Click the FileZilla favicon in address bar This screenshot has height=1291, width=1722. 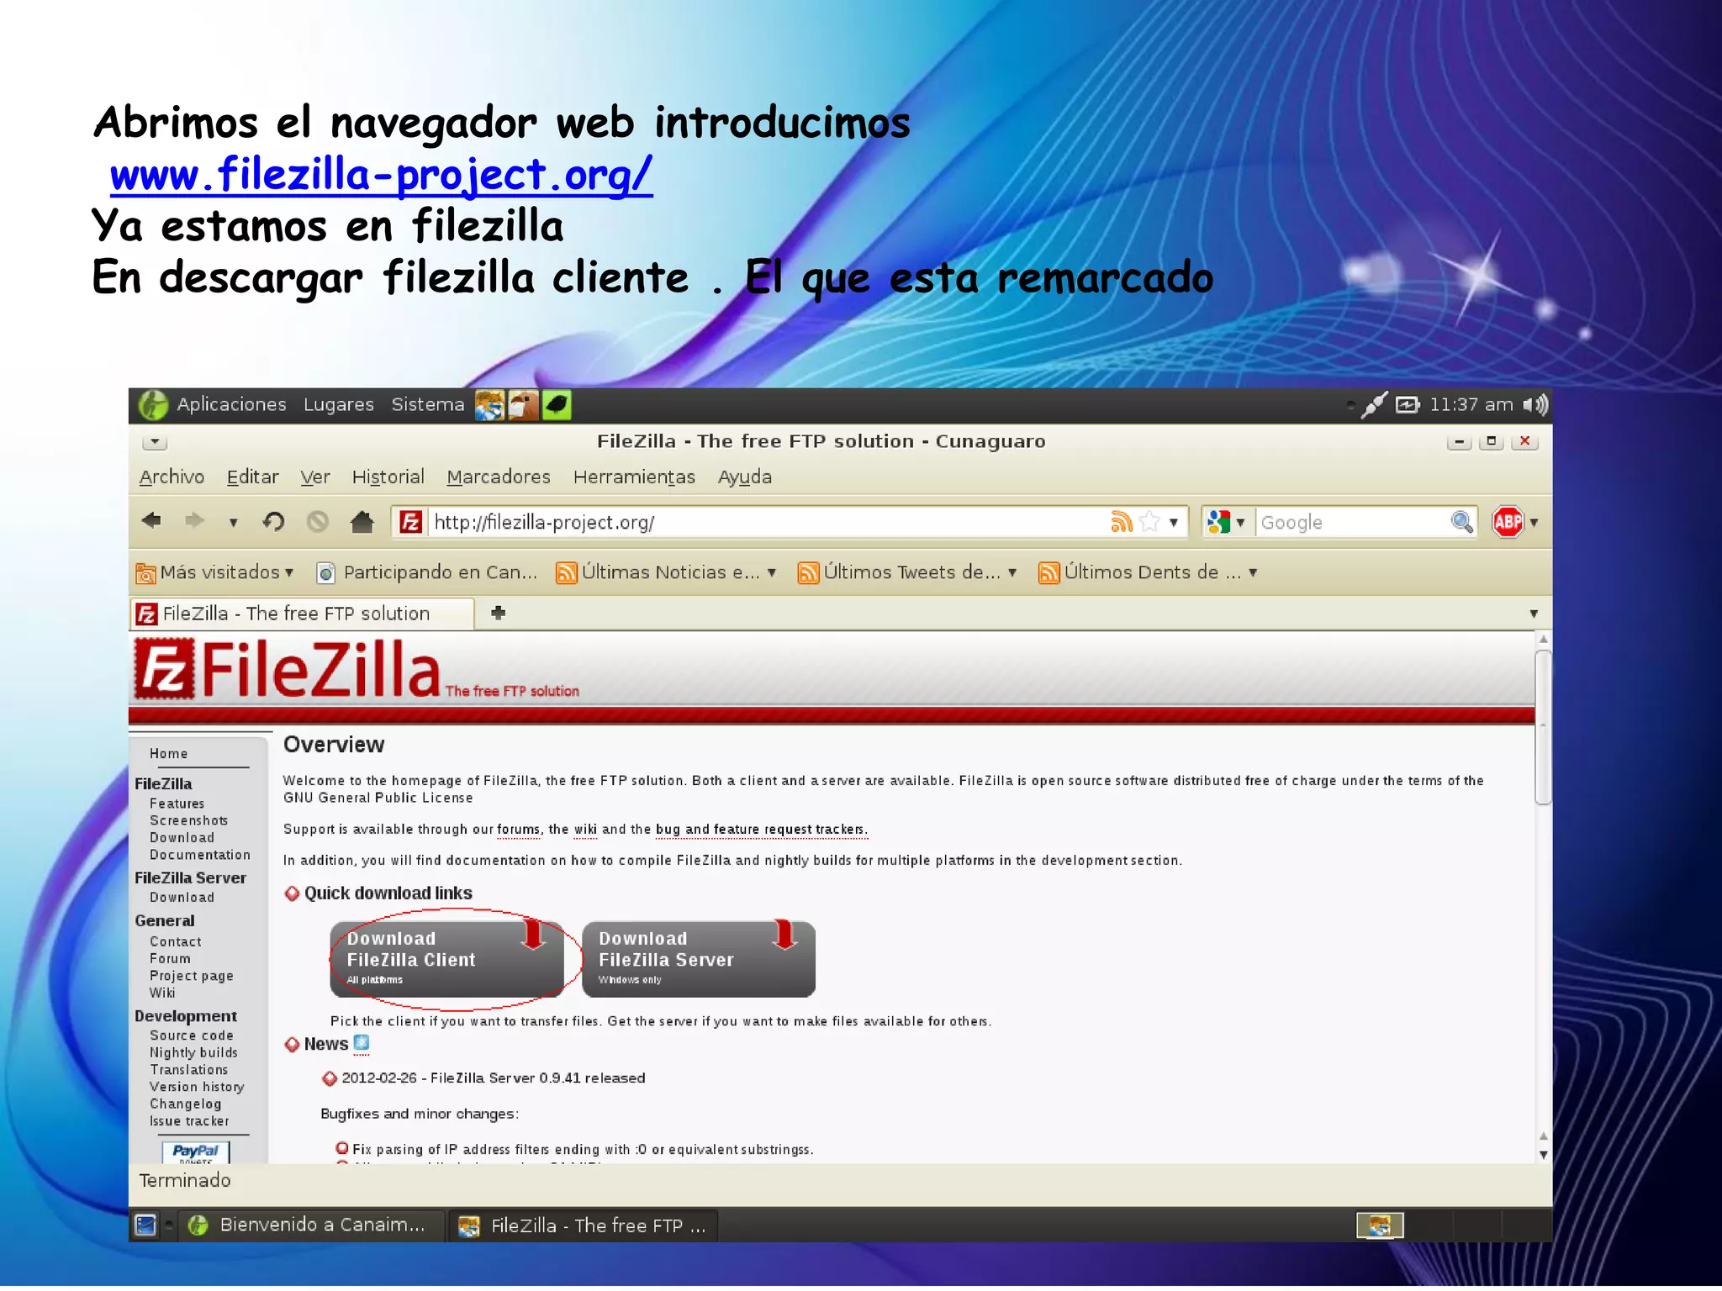pyautogui.click(x=410, y=522)
